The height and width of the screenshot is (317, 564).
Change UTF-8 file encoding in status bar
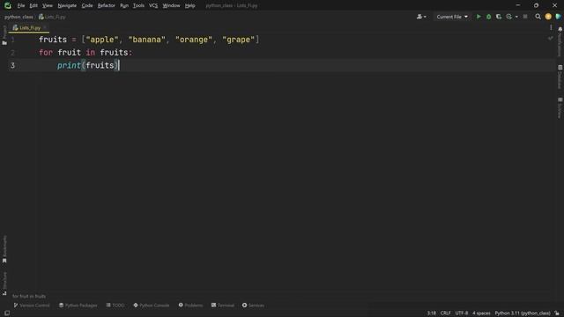click(462, 313)
